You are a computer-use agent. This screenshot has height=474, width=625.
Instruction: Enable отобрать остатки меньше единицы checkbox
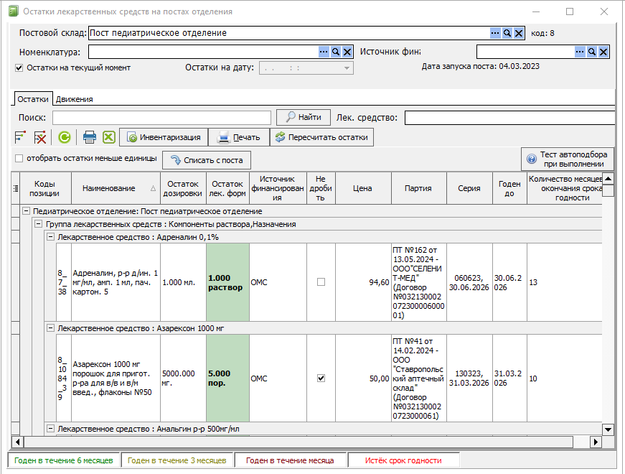(x=19, y=159)
